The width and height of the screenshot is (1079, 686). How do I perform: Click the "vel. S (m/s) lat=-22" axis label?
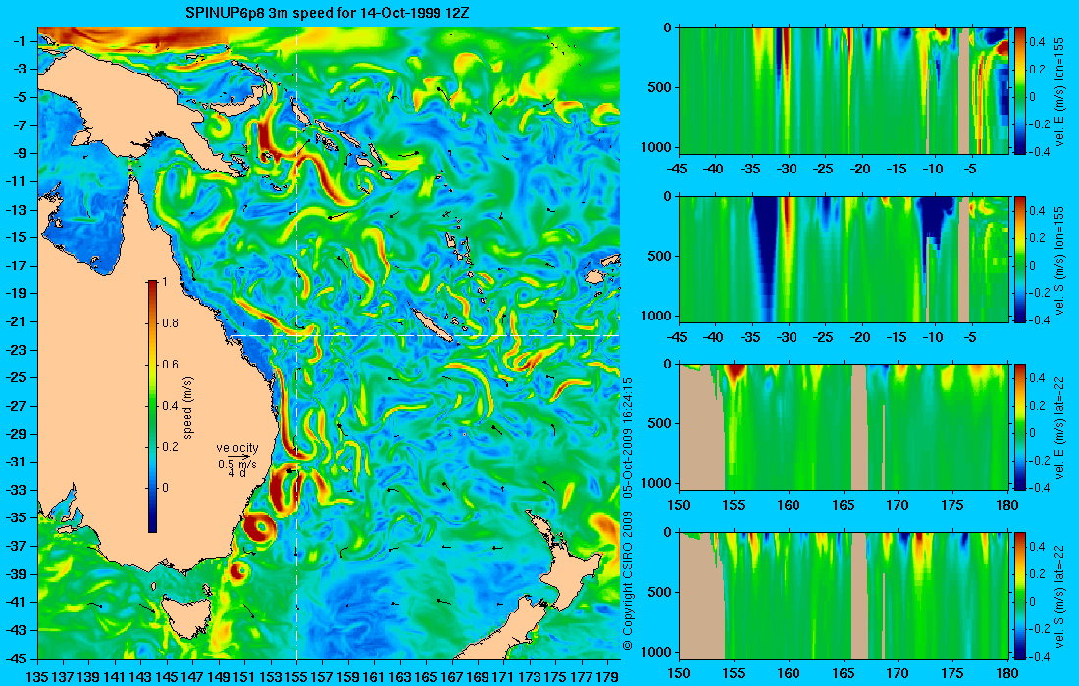(x=1059, y=597)
